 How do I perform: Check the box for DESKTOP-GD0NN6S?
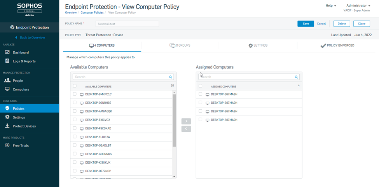pos(75,154)
